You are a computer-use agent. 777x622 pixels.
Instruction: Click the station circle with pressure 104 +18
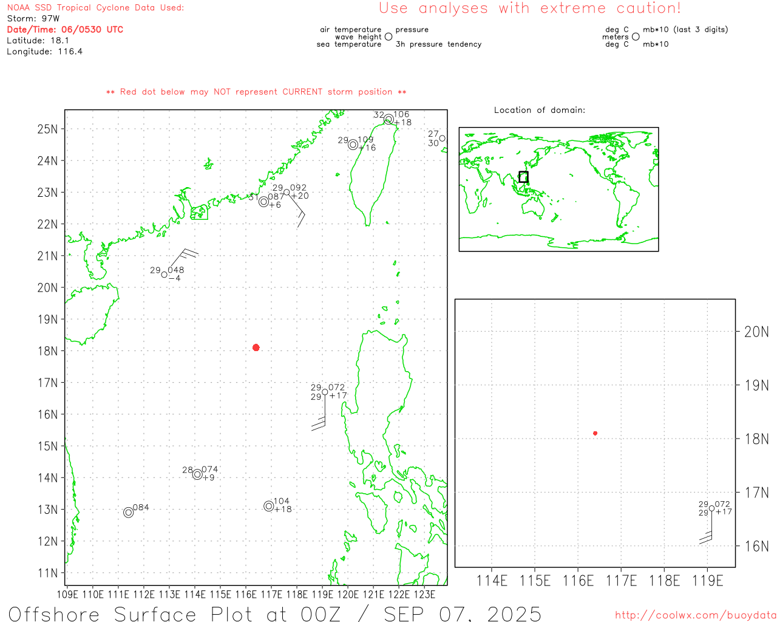(x=269, y=506)
